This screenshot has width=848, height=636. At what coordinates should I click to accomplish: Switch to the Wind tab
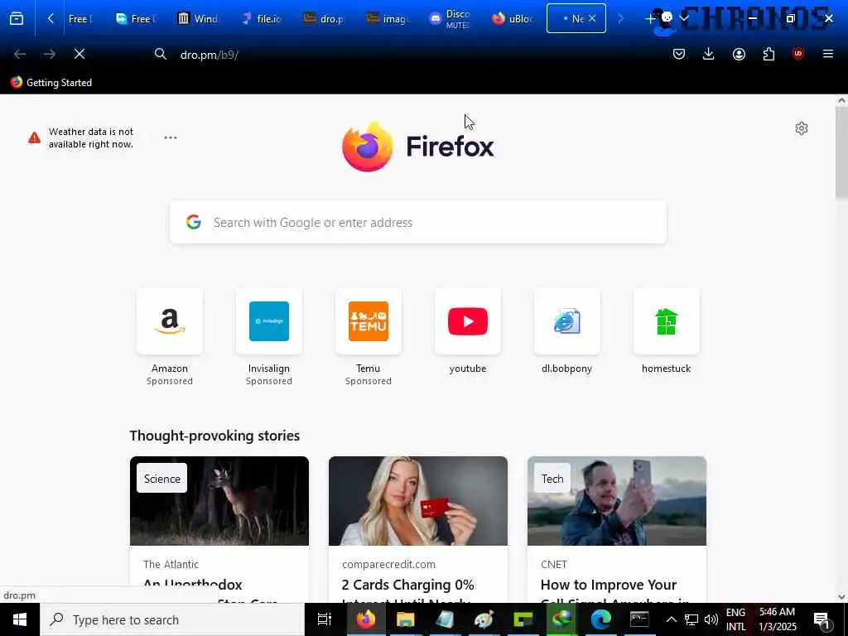click(x=199, y=19)
